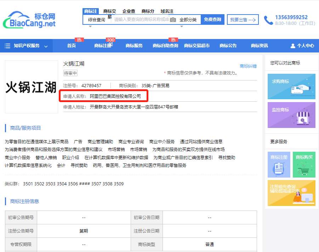The height and width of the screenshot is (252, 319).
Task: Open the 全部分类 category dropdown
Action: (x=188, y=20)
